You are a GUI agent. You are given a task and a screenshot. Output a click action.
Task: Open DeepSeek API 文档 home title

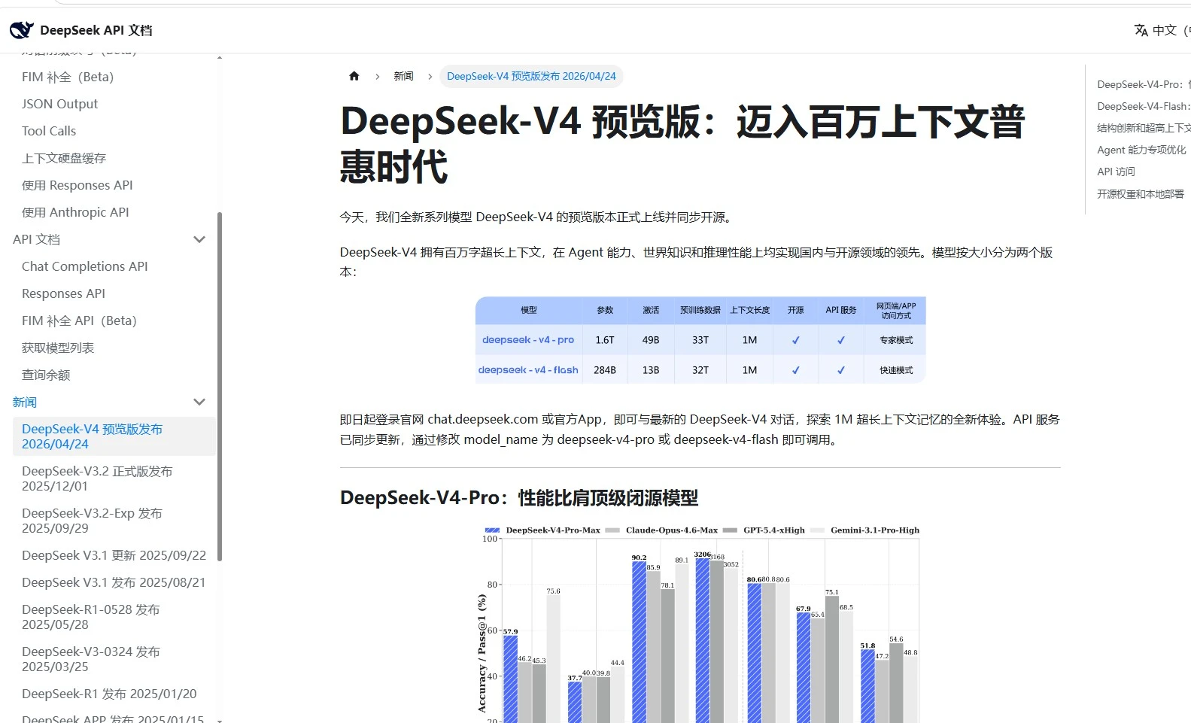point(96,30)
